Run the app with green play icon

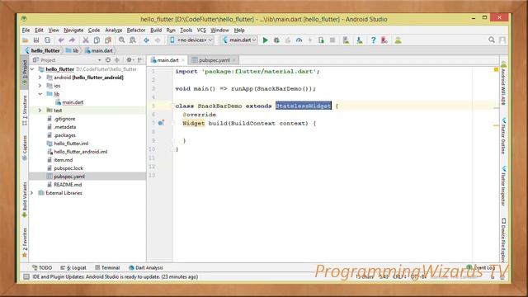266,40
